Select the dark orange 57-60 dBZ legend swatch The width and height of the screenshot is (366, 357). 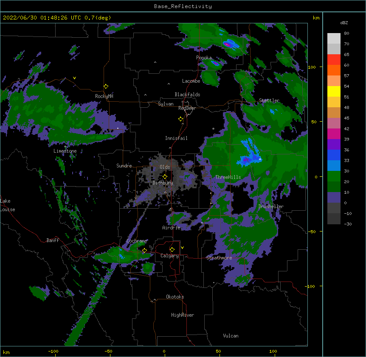pyautogui.click(x=334, y=70)
